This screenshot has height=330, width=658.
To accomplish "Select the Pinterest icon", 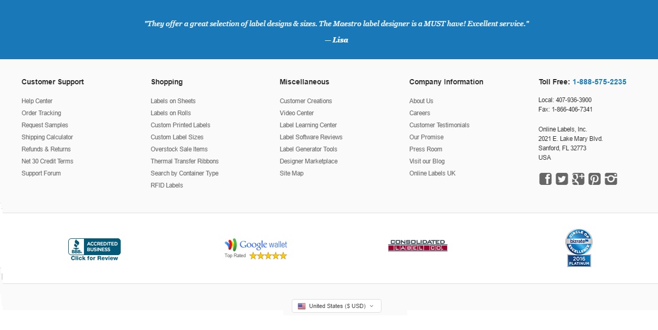I will [594, 179].
